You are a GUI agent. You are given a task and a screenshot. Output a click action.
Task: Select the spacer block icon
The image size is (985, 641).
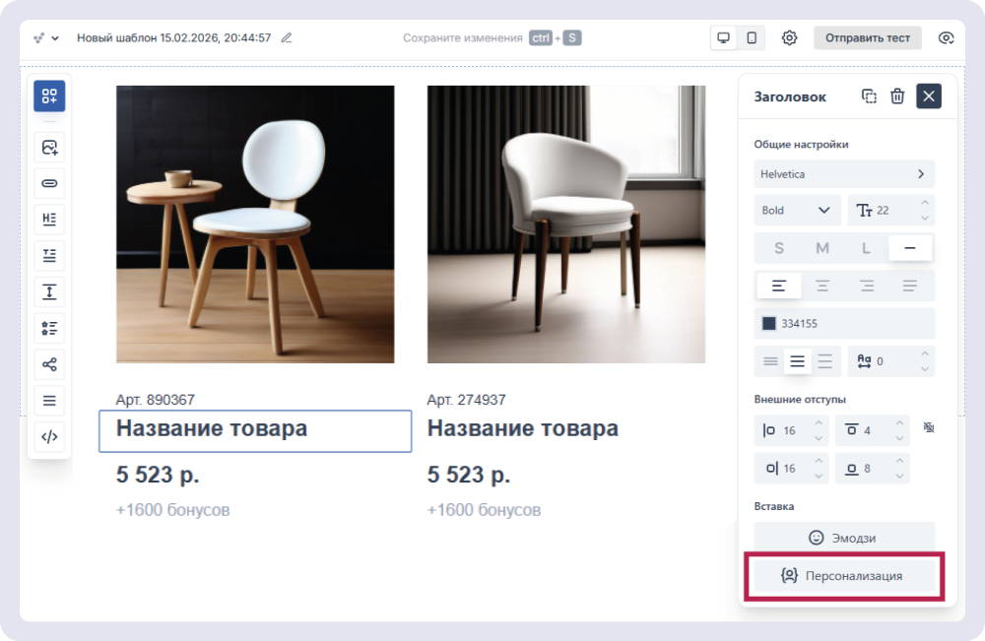(49, 291)
